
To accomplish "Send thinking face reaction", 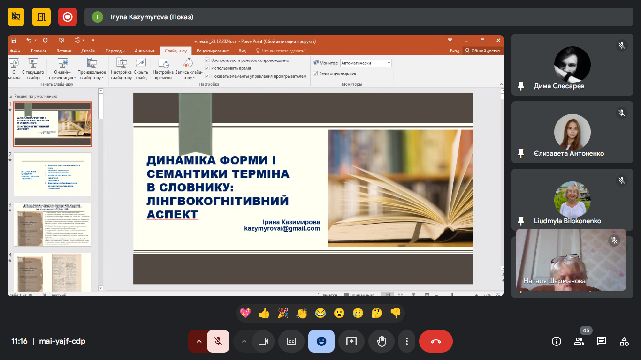I will (x=377, y=313).
